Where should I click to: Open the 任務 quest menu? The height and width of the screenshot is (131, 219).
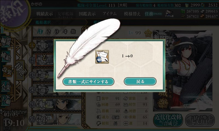pyautogui.click(x=153, y=14)
